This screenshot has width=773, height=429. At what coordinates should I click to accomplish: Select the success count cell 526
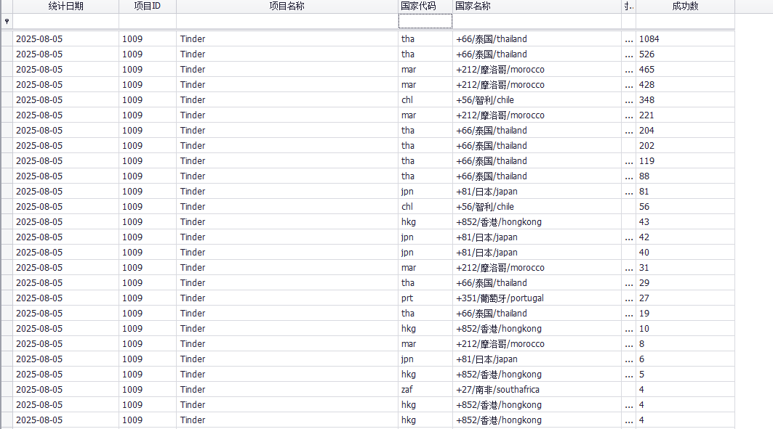coord(685,54)
